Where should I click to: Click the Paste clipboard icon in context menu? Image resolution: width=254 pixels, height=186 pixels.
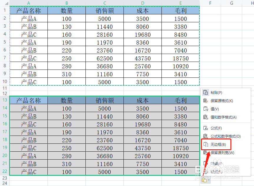[x=205, y=93]
